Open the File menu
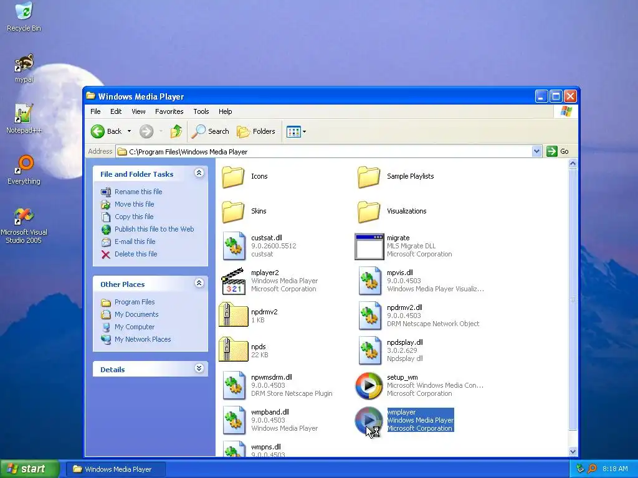This screenshot has height=478, width=638. coord(95,111)
